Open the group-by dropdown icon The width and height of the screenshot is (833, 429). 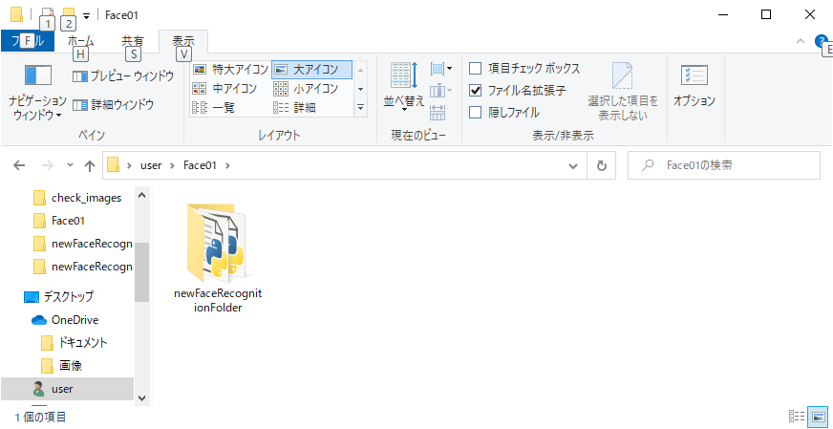click(x=441, y=69)
